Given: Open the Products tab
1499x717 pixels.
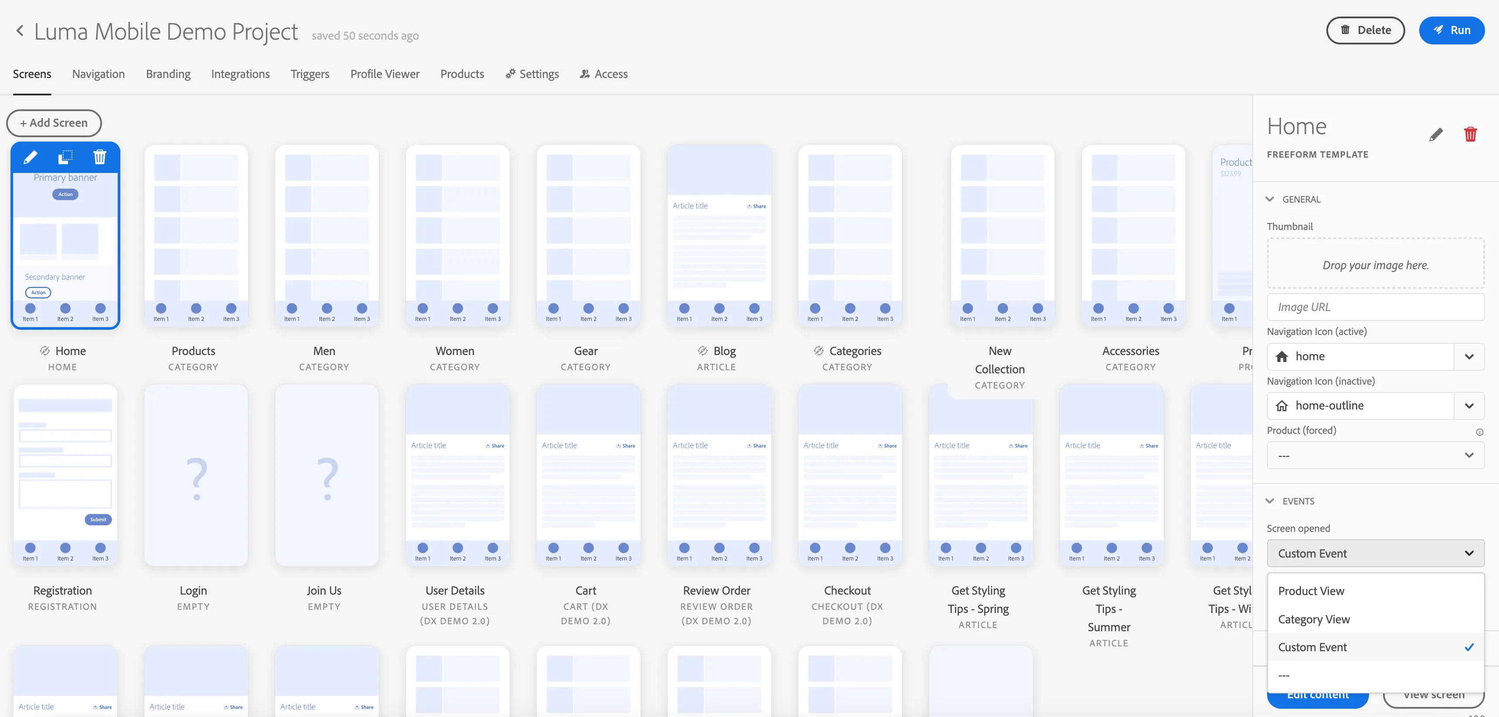Looking at the screenshot, I should [x=462, y=74].
